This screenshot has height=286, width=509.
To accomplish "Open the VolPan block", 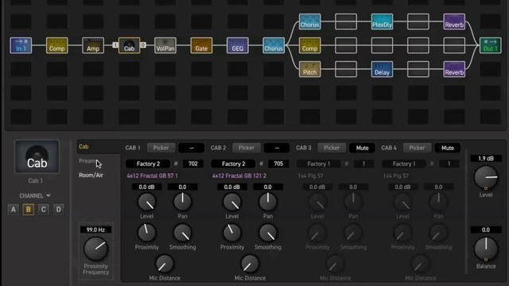I will pyautogui.click(x=165, y=45).
